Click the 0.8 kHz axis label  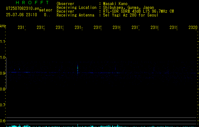pos(3,89)
